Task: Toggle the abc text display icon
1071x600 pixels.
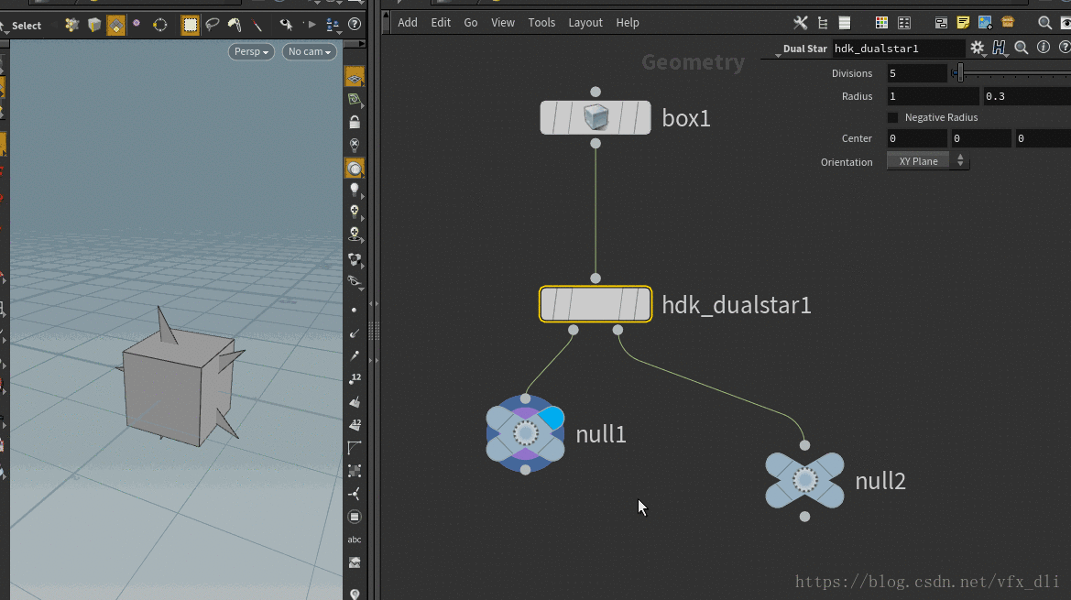Action: [x=355, y=540]
